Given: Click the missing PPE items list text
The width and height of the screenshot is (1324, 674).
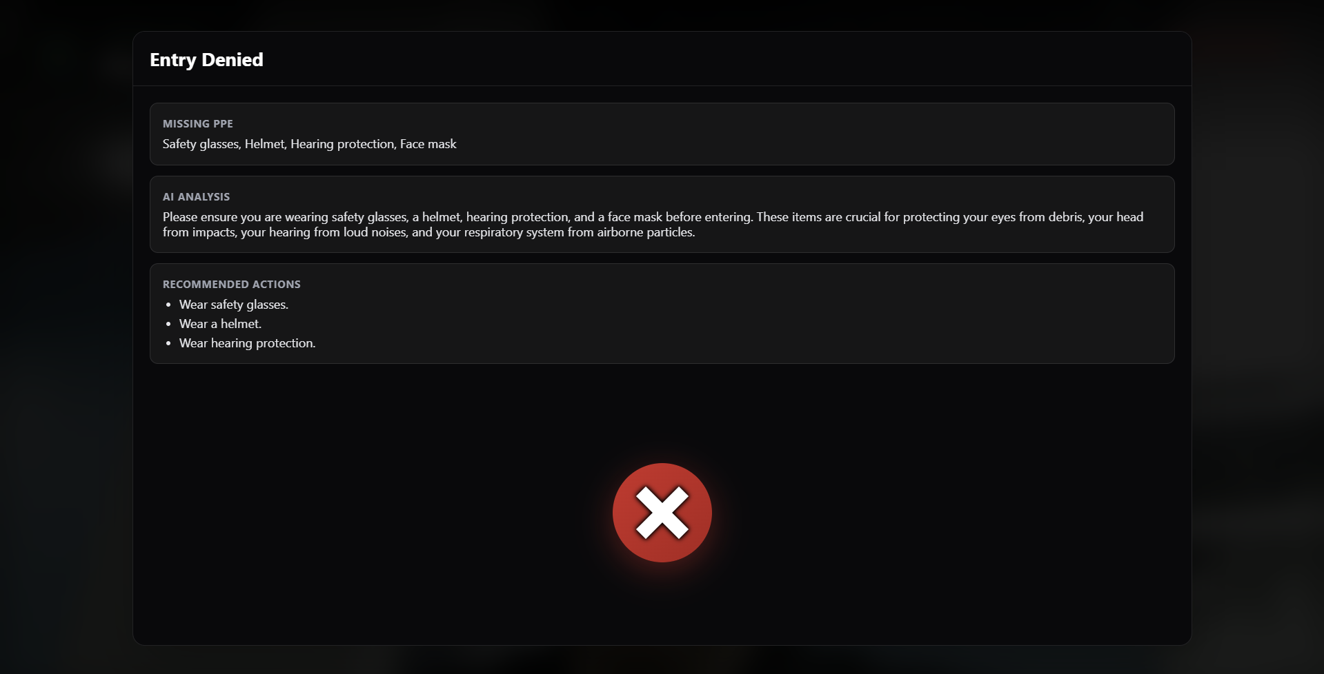Looking at the screenshot, I should [310, 144].
